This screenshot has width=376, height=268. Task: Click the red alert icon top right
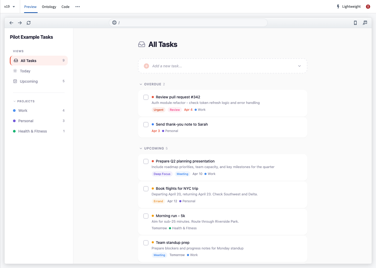pos(368,6)
